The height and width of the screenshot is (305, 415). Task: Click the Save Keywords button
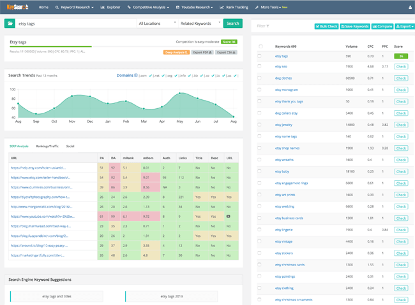(354, 26)
